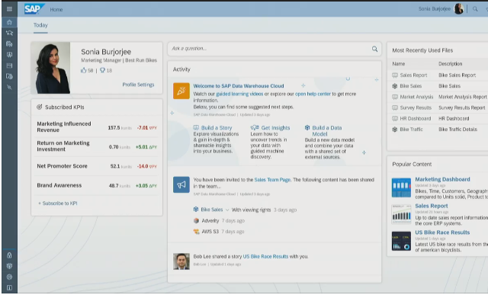The height and width of the screenshot is (295, 488).
Task: Click the Get Insights icon
Action: [x=255, y=127]
